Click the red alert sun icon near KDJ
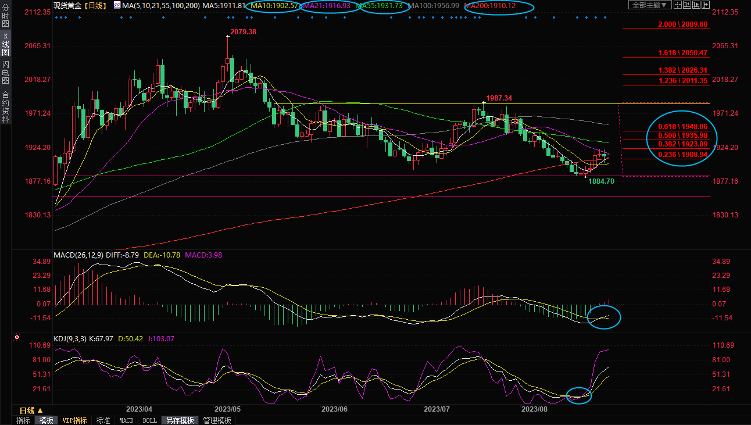Screen dimensions: 751x425 [17, 337]
